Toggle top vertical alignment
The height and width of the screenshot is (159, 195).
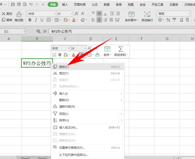click(x=93, y=14)
